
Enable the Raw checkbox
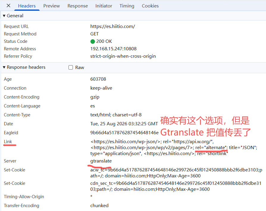[71, 68]
